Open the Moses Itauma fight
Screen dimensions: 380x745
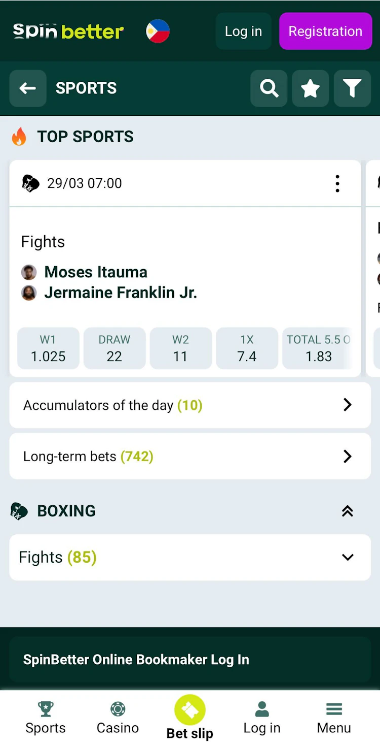point(96,272)
